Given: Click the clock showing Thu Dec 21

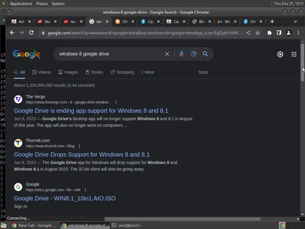Looking at the screenshot, I should pyautogui.click(x=289, y=4).
